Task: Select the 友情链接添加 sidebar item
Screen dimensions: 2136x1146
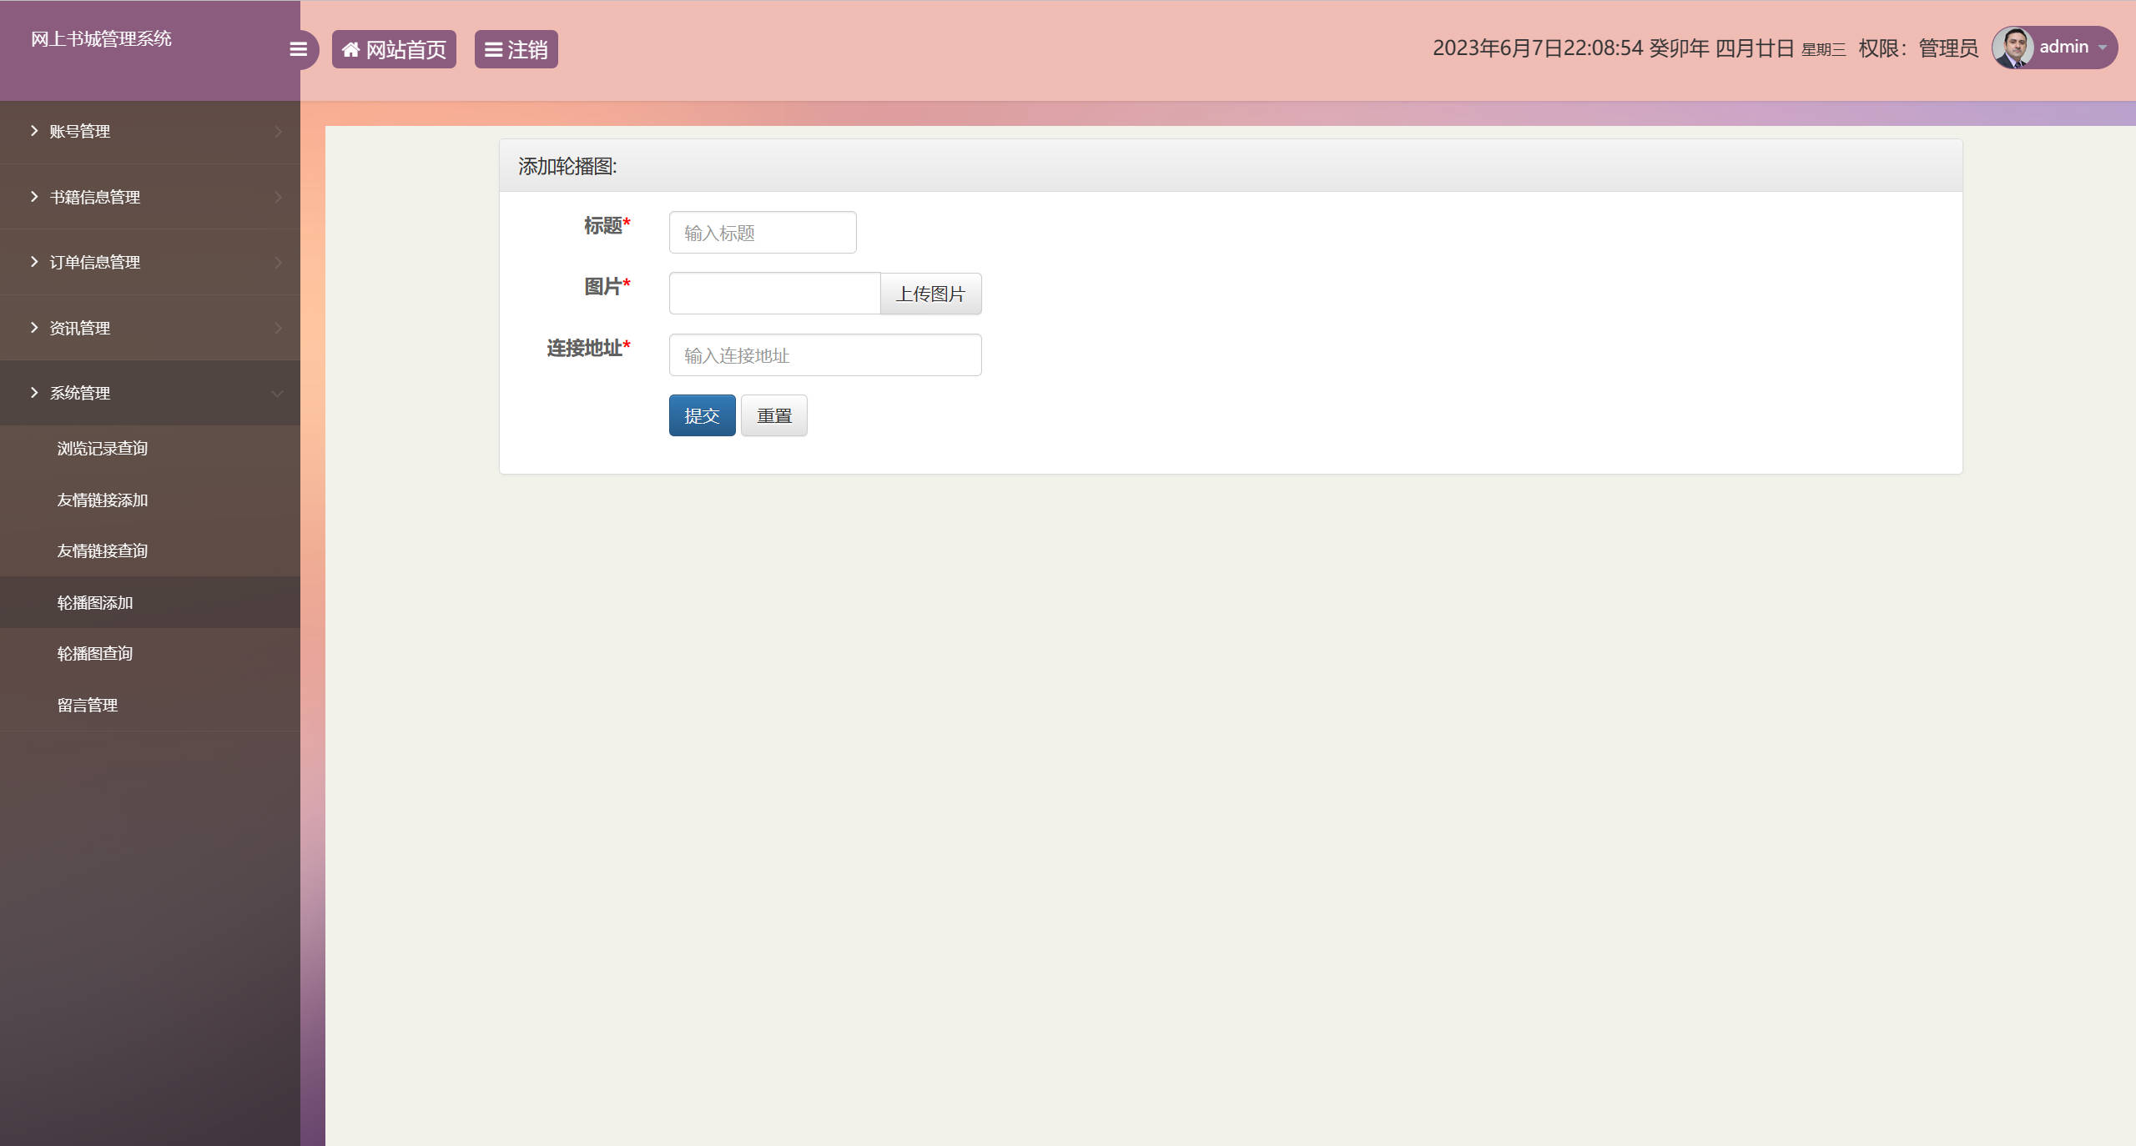Action: pyautogui.click(x=101, y=500)
